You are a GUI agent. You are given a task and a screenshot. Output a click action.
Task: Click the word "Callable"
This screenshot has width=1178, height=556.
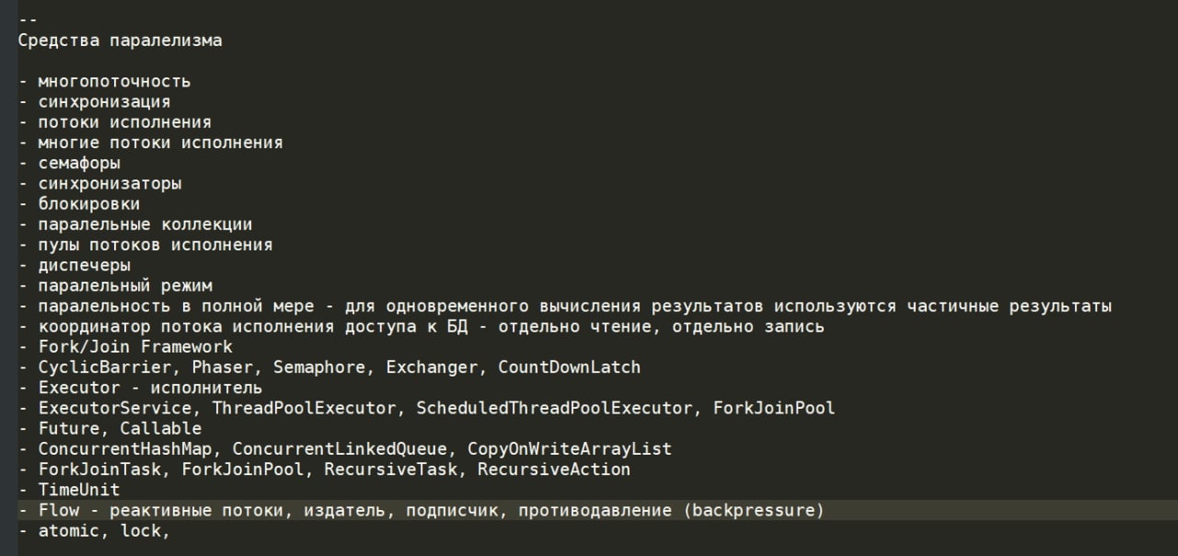click(x=161, y=428)
